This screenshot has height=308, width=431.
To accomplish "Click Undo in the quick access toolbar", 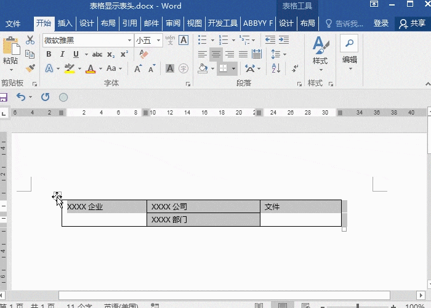I will [21, 97].
